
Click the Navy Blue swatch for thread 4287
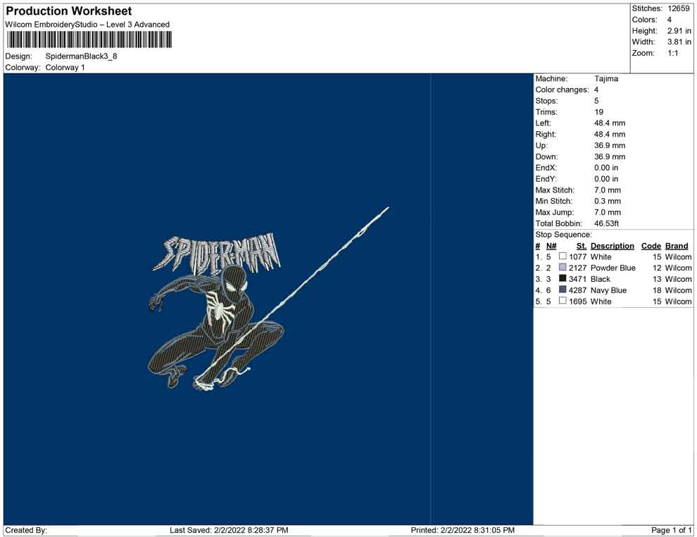(563, 290)
